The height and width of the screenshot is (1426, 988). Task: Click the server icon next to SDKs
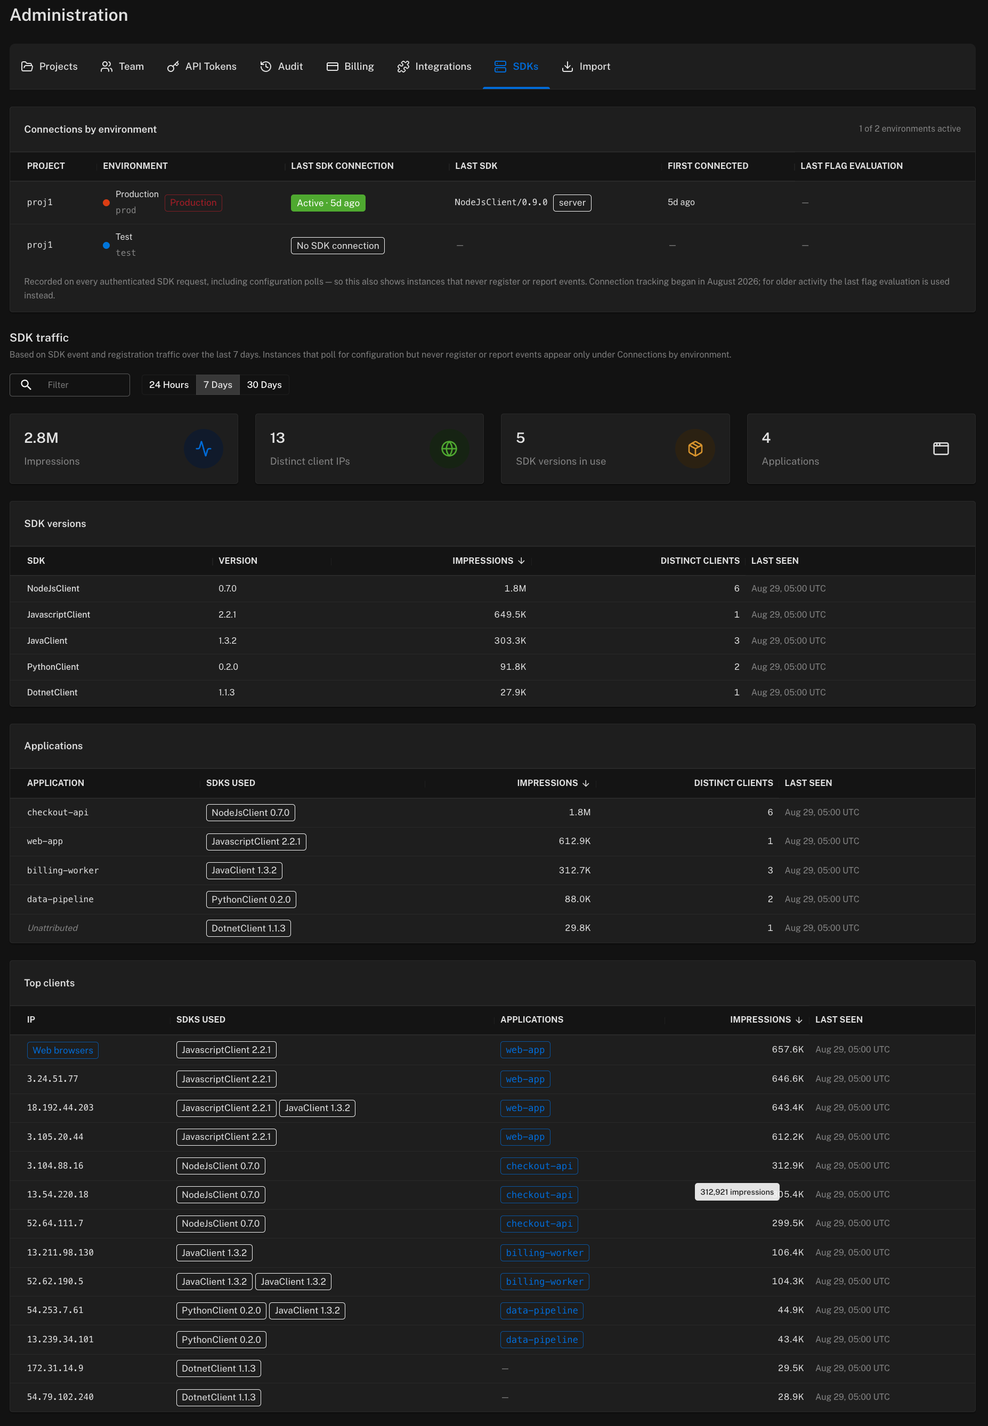[500, 66]
